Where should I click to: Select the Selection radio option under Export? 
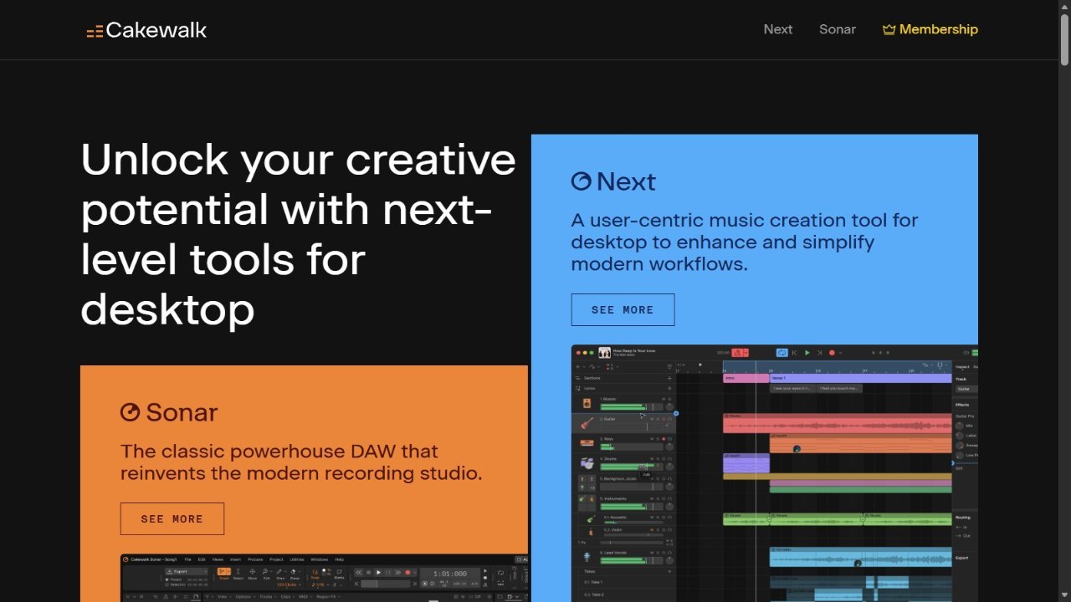point(167,584)
